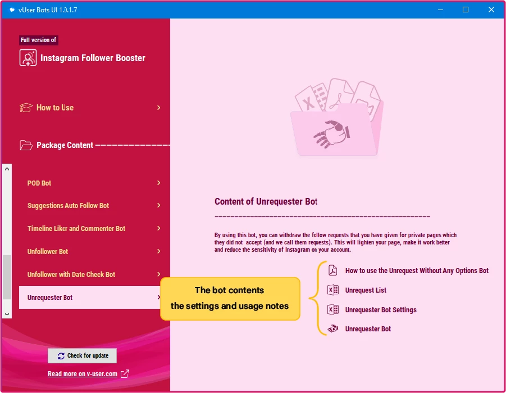
Task: Click the Excel icon beside Unrequester Bot Settings
Action: click(332, 309)
